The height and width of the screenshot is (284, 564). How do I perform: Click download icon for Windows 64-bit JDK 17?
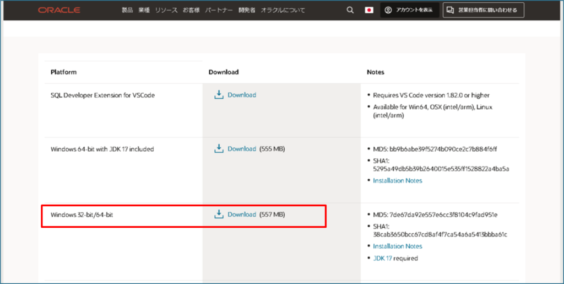tap(219, 149)
